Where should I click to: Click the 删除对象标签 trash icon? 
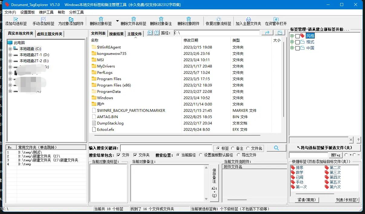(101, 19)
